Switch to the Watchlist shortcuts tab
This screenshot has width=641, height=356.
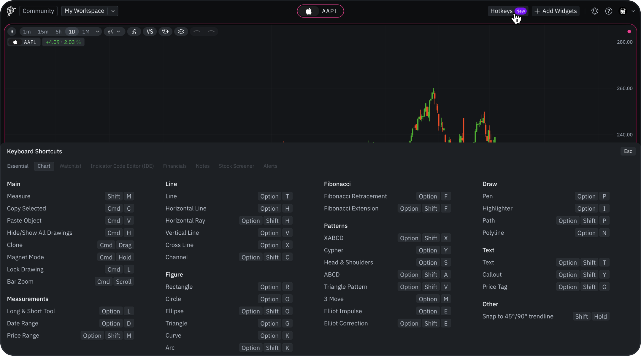(x=70, y=166)
